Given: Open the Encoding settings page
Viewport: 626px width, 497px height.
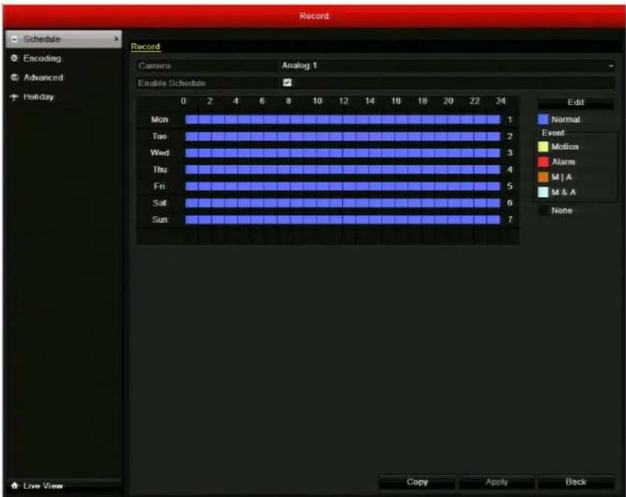Looking at the screenshot, I should pyautogui.click(x=42, y=58).
